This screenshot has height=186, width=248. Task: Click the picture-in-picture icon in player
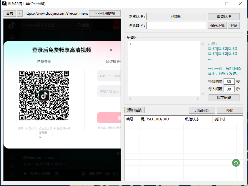pyautogui.click(x=115, y=174)
